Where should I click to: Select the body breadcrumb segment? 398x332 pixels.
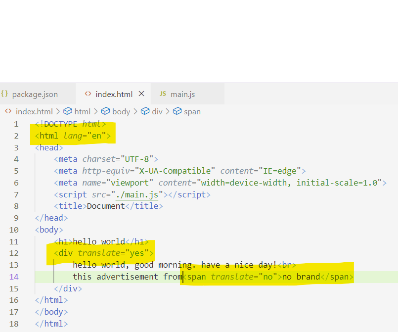(121, 111)
